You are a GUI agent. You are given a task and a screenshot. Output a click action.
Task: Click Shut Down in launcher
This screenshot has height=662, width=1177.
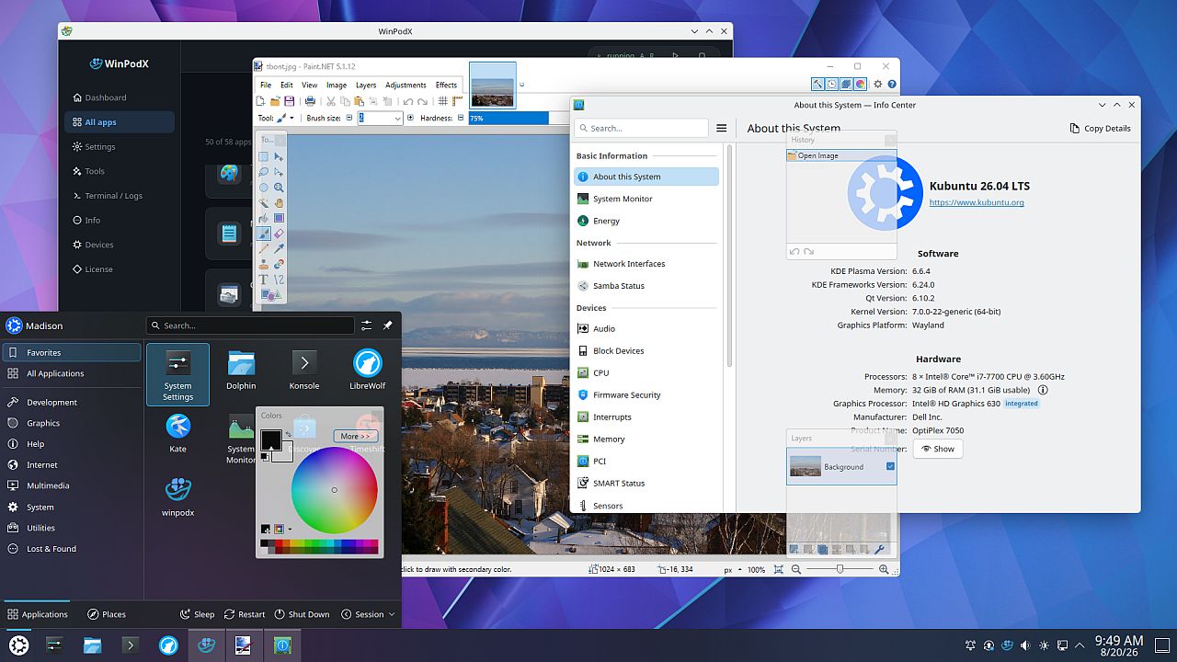[x=302, y=614]
